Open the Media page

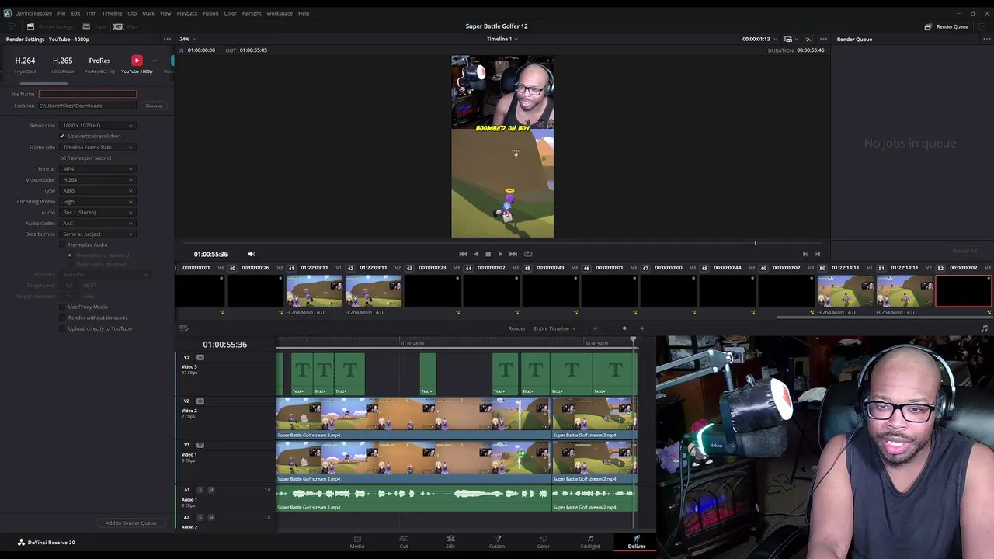[x=357, y=542]
